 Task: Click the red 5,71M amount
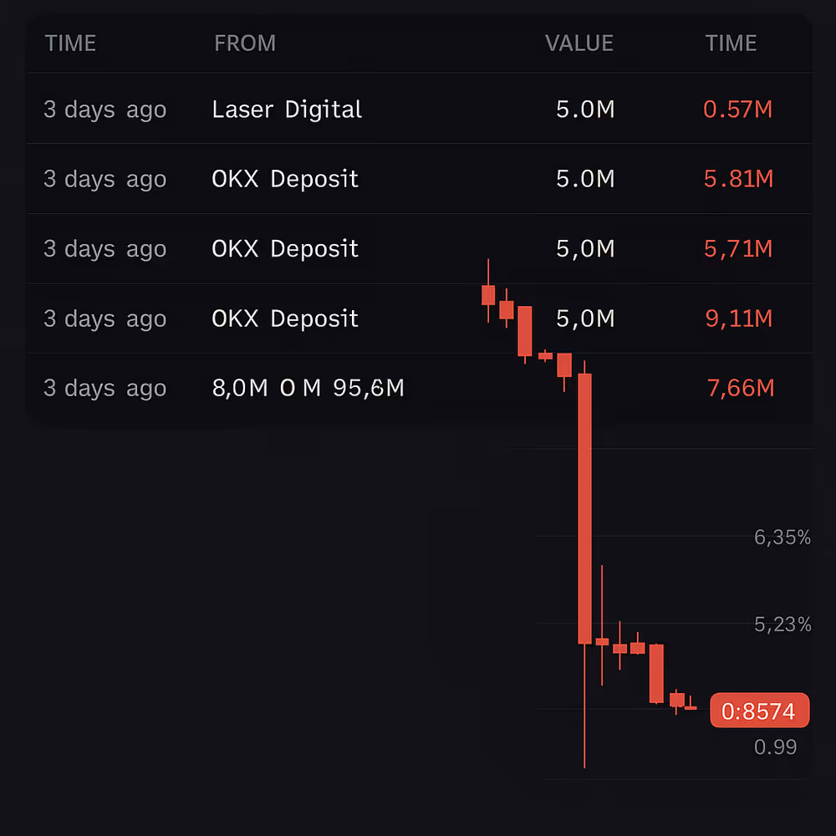(737, 249)
